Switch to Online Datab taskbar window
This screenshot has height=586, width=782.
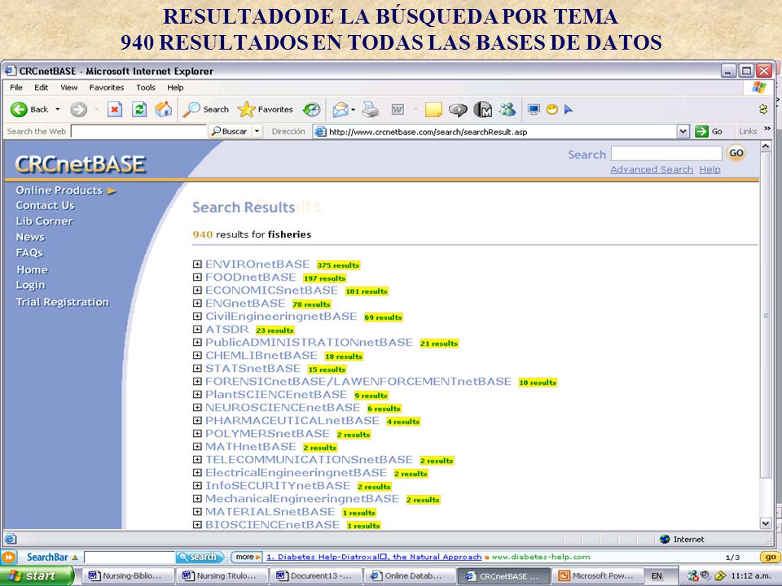pos(410,575)
